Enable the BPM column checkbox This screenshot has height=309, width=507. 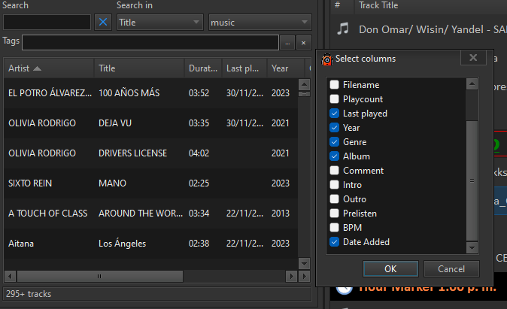click(x=335, y=228)
